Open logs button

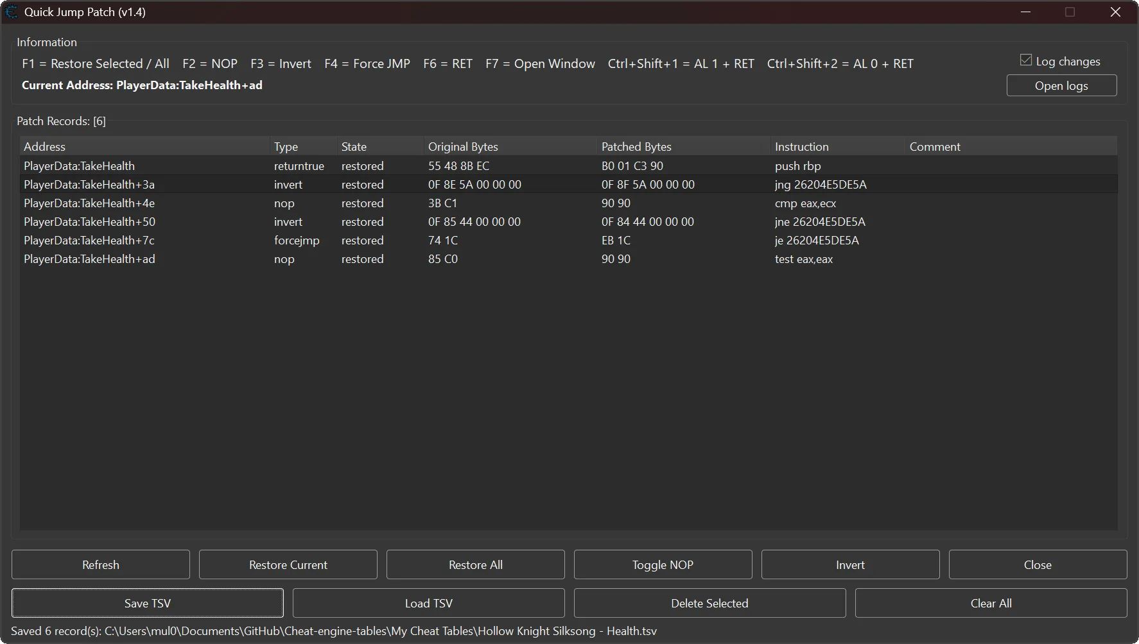pos(1061,86)
